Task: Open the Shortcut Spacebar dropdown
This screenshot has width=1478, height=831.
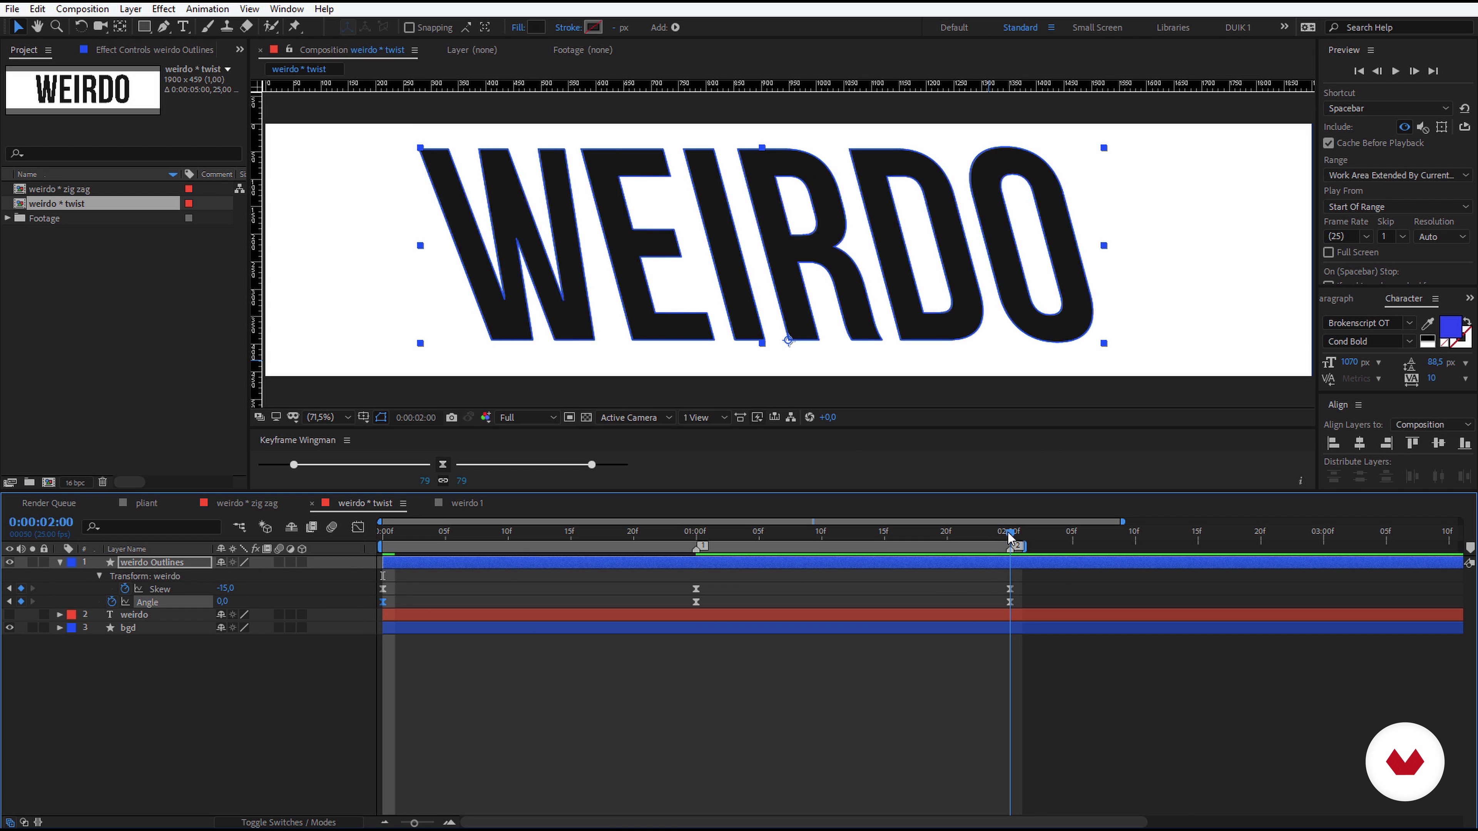Action: pyautogui.click(x=1388, y=108)
